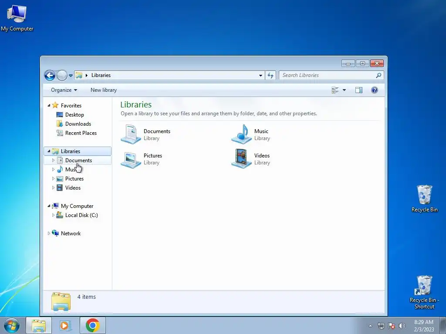Launch Windows Media Player from taskbar

(x=64, y=325)
